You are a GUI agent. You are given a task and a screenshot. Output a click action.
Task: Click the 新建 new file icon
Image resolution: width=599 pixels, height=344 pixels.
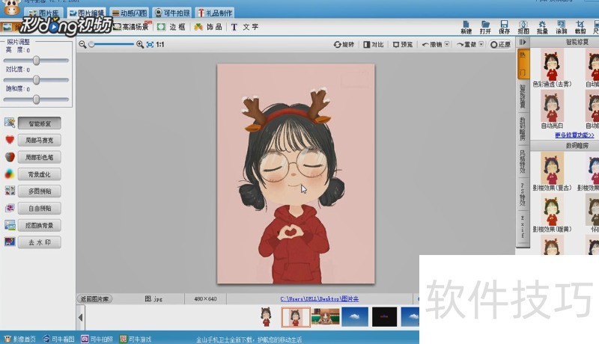pyautogui.click(x=466, y=28)
